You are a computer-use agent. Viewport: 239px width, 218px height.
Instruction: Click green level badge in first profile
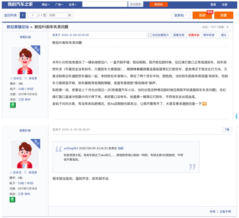[13, 105]
